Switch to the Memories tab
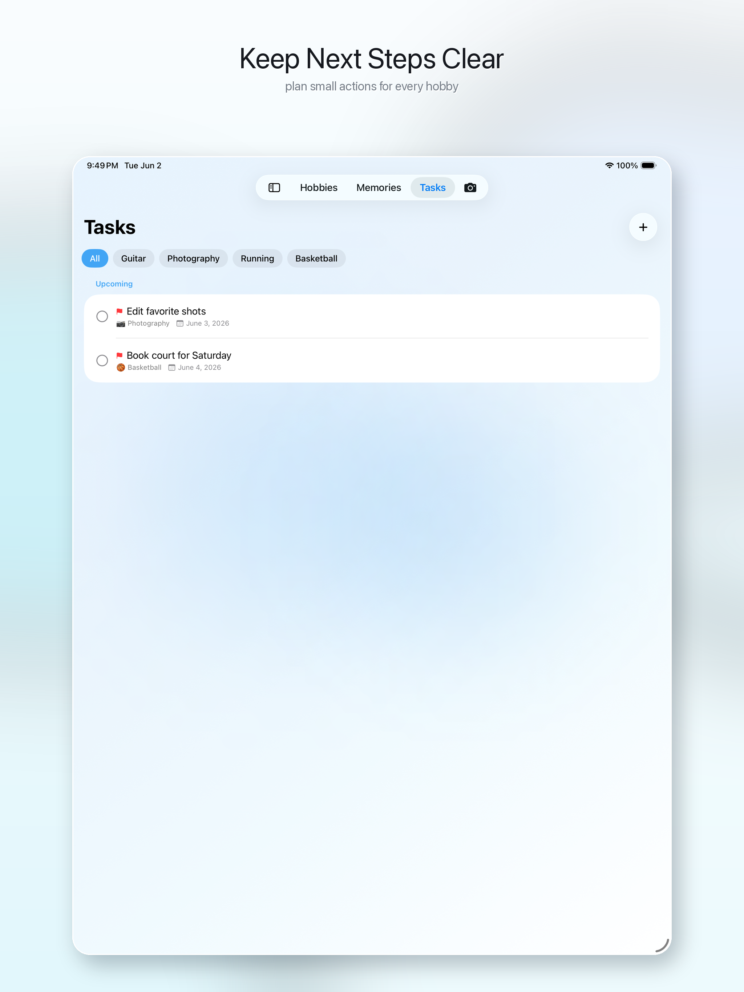Image resolution: width=744 pixels, height=992 pixels. pyautogui.click(x=378, y=187)
